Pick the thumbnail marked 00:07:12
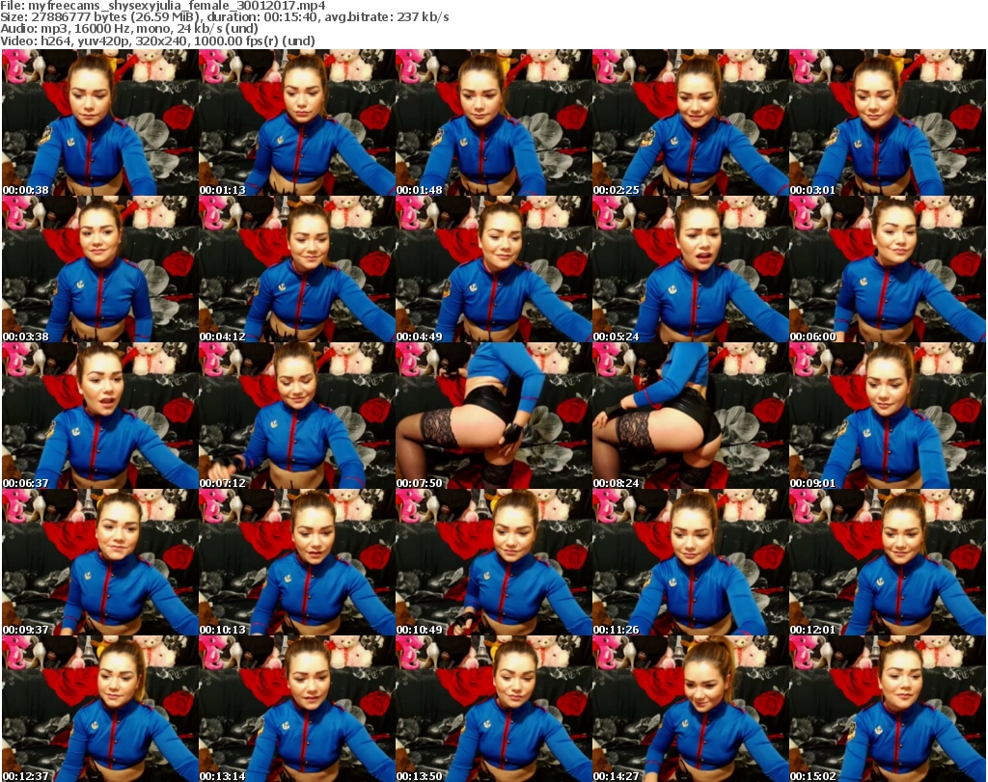This screenshot has height=782, width=988. [297, 416]
